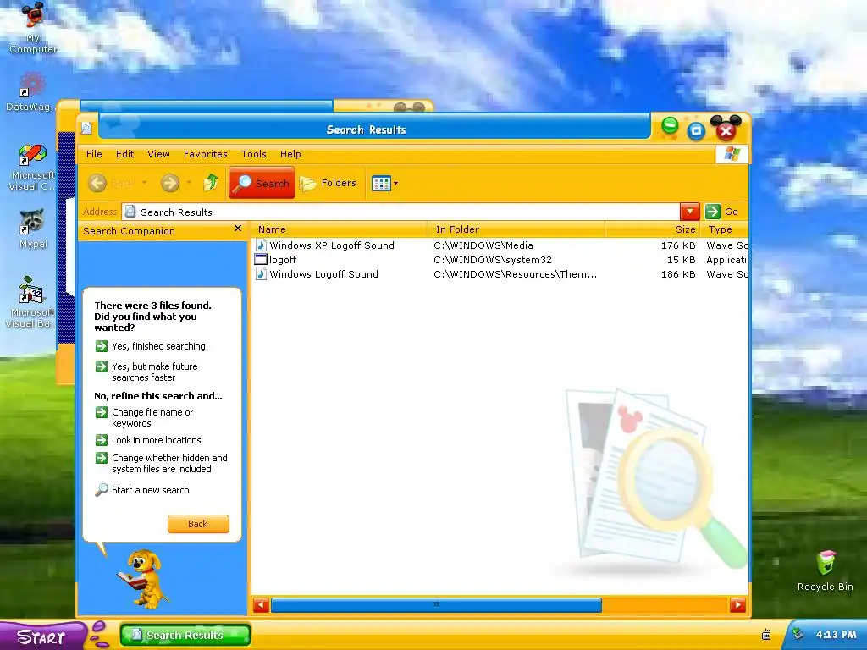Image resolution: width=867 pixels, height=650 pixels.
Task: Click the system tray icon beside clock
Action: [x=798, y=634]
